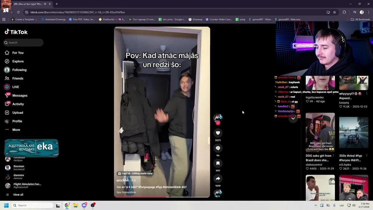This screenshot has height=210, width=373.
Task: Reload the page in Chrome
Action: click(18, 12)
